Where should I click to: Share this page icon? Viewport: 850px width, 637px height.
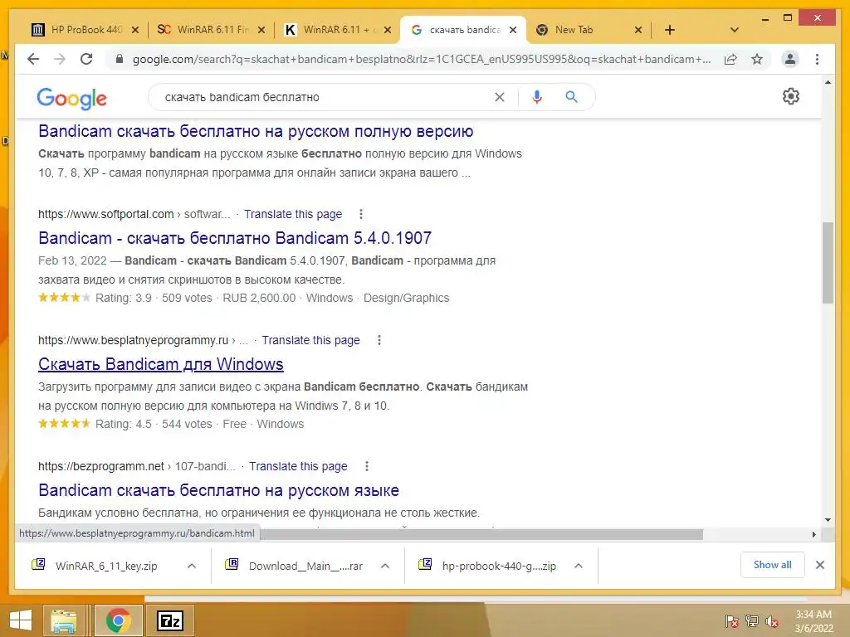point(730,59)
